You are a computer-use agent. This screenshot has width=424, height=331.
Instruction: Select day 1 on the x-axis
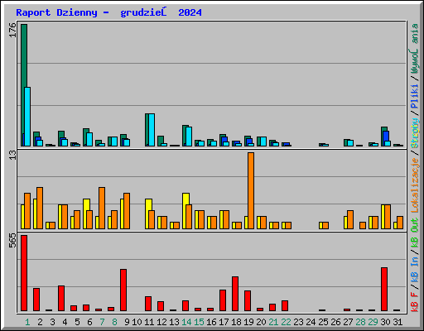pyautogui.click(x=27, y=322)
